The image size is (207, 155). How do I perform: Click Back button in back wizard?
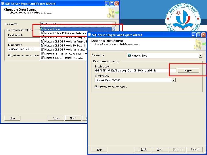56,118
